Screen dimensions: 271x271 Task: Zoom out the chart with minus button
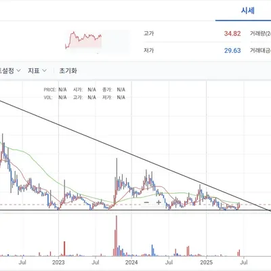point(146,203)
